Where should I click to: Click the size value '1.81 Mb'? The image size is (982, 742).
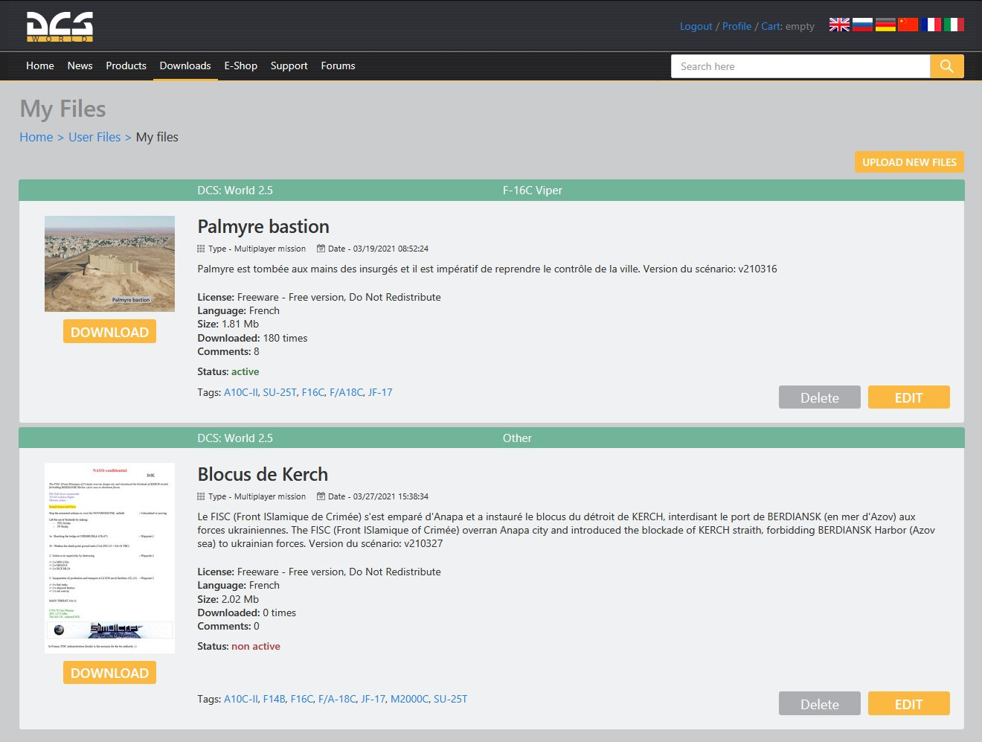(240, 324)
